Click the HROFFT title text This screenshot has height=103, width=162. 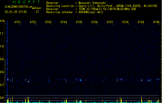pos(26,2)
